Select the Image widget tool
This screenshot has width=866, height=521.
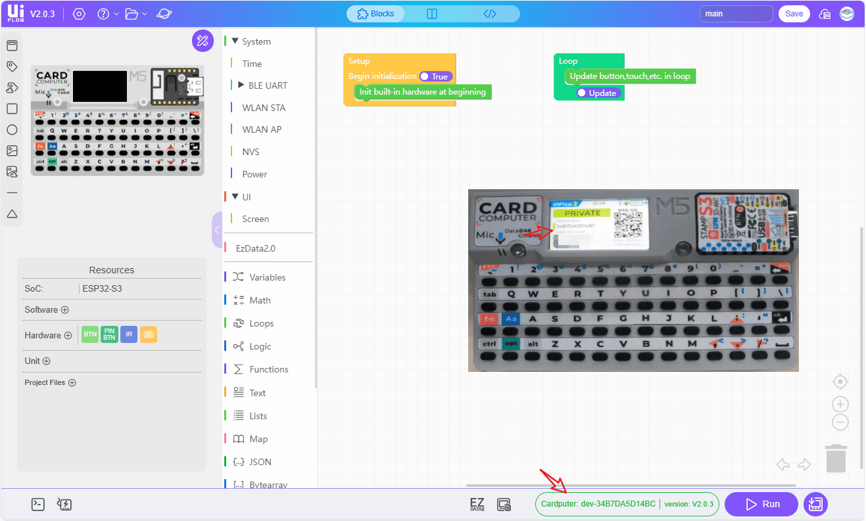click(x=11, y=150)
